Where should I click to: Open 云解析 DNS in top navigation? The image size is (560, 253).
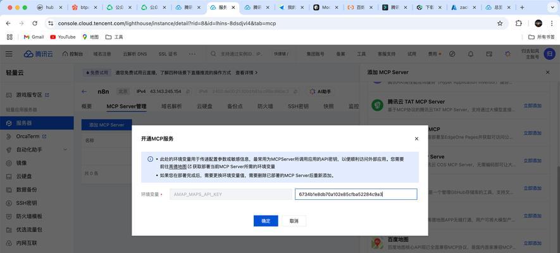coord(135,54)
